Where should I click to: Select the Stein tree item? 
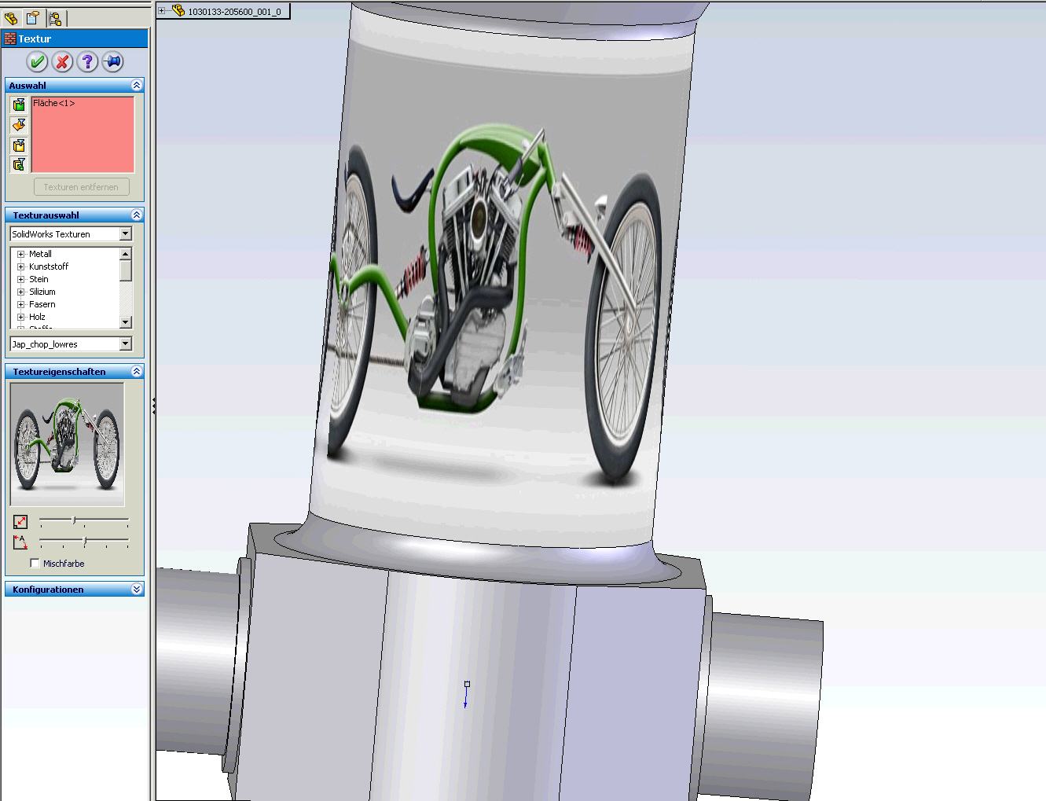tap(39, 279)
